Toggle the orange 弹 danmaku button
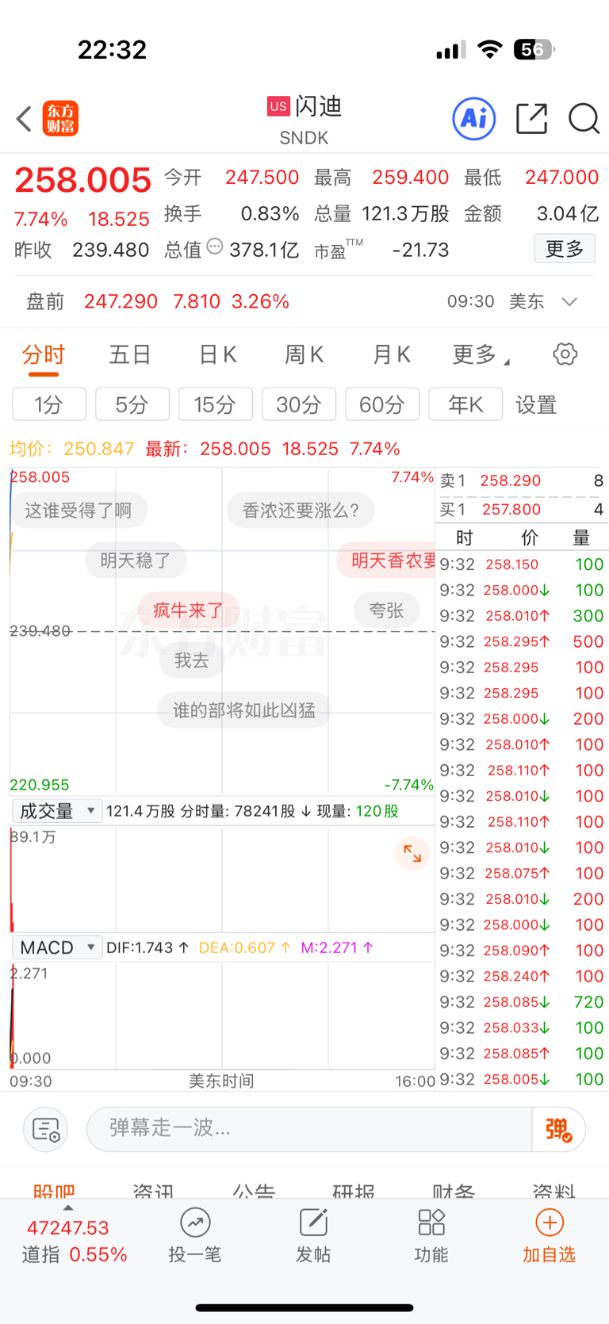 [x=558, y=1129]
